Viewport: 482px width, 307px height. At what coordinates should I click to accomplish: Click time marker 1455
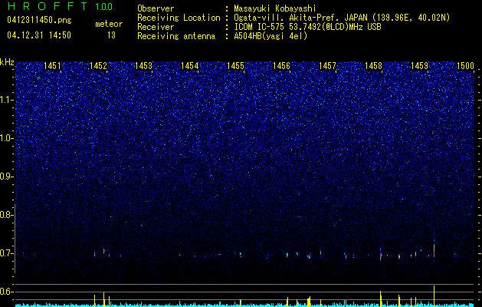[235, 66]
